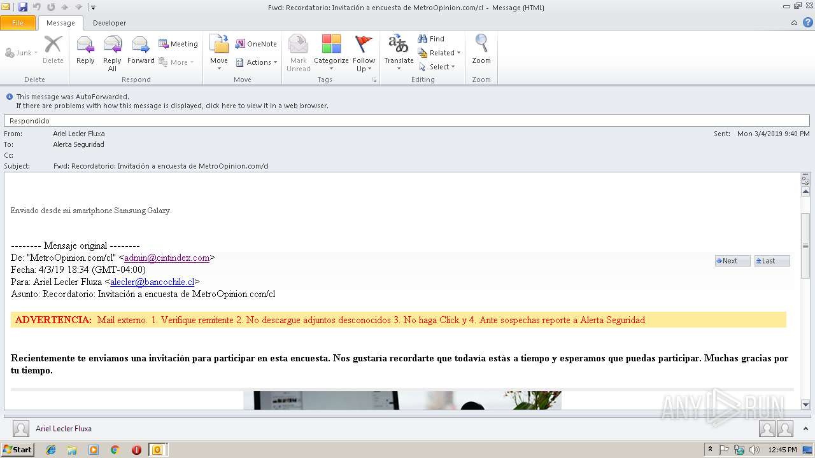Click the Translate icon
815x458 pixels.
(x=399, y=53)
